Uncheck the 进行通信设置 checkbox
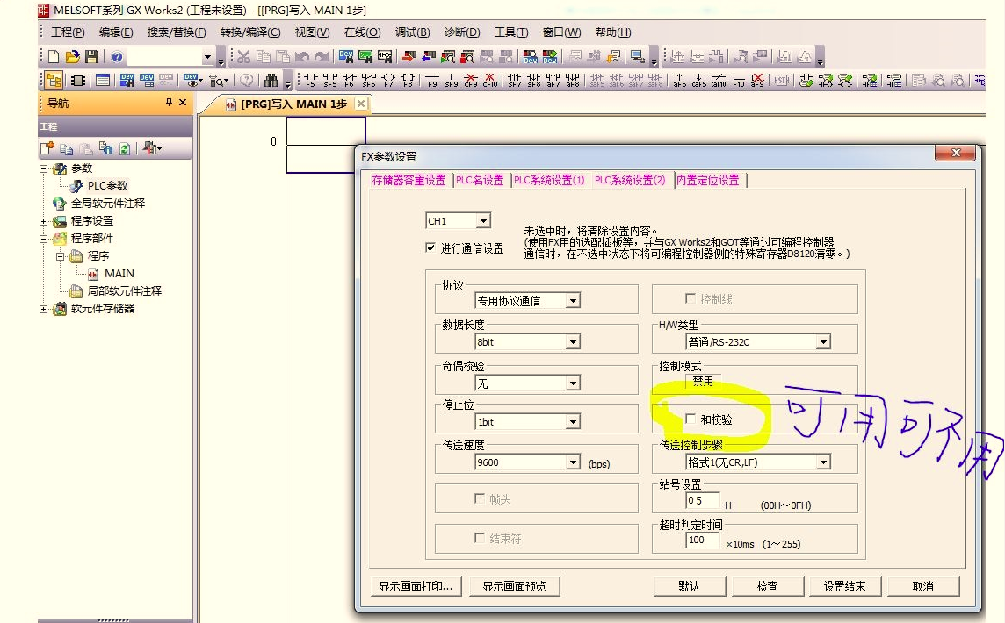 click(x=430, y=248)
